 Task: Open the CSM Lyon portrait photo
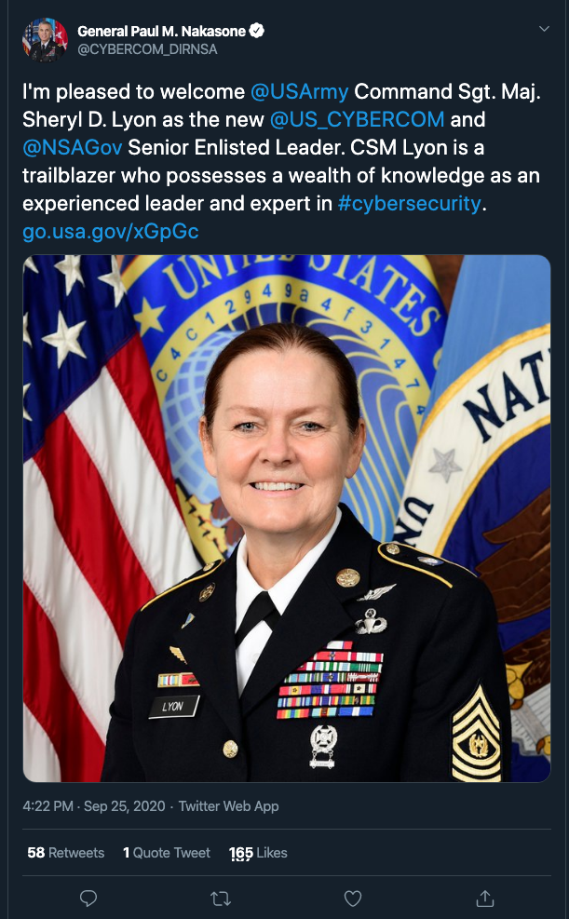pos(287,518)
